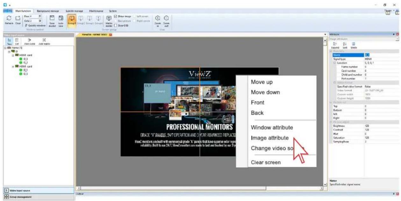The height and width of the screenshot is (201, 401).
Task: Click the Add matrix icon
Action: (44, 40)
